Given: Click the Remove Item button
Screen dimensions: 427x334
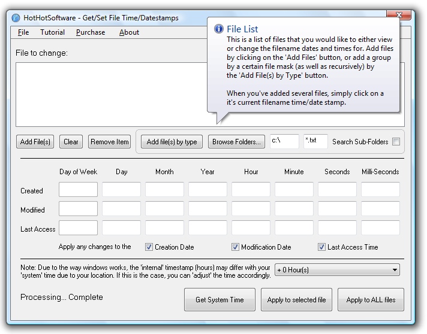Looking at the screenshot, I should pyautogui.click(x=110, y=142).
